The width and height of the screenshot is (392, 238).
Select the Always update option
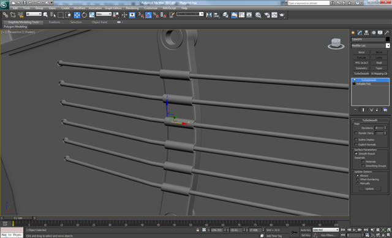tap(358, 175)
